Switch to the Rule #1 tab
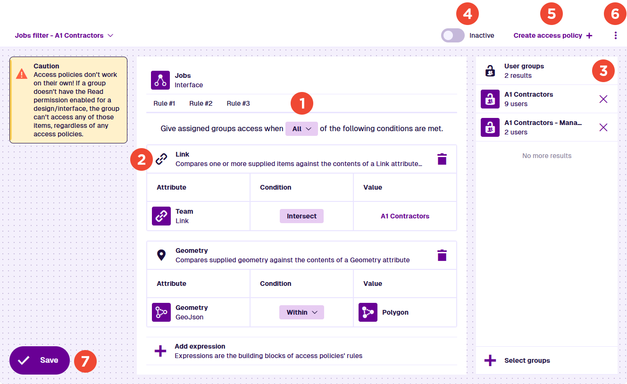This screenshot has height=384, width=627. click(164, 103)
